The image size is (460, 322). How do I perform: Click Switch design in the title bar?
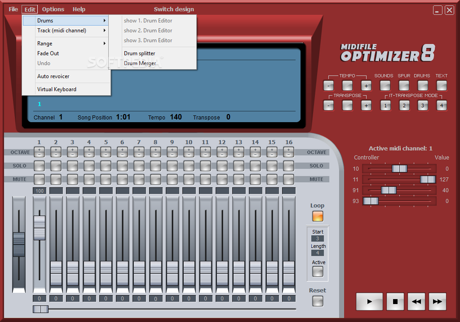(x=174, y=9)
